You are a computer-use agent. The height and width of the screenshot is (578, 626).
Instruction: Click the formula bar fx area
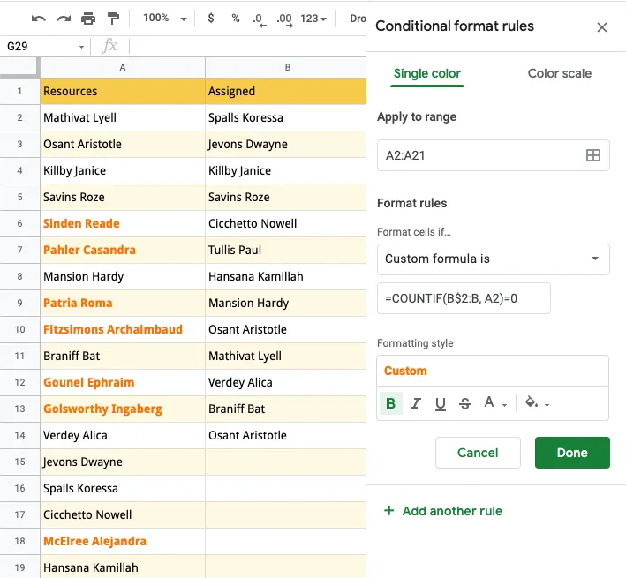109,46
